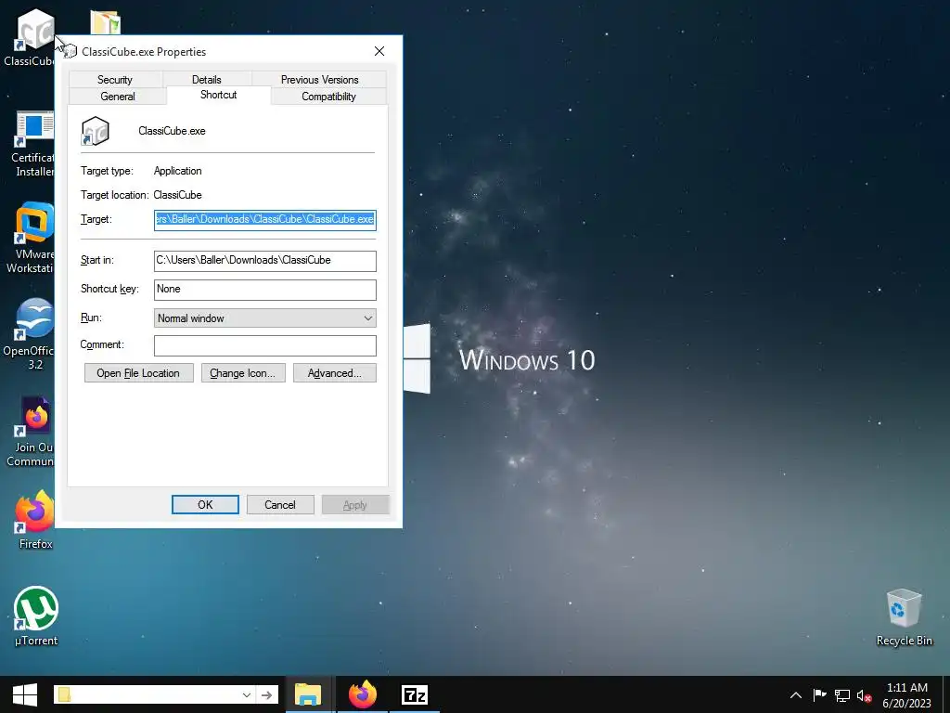Click the Shortcut key field
This screenshot has width=950, height=713.
pos(264,290)
